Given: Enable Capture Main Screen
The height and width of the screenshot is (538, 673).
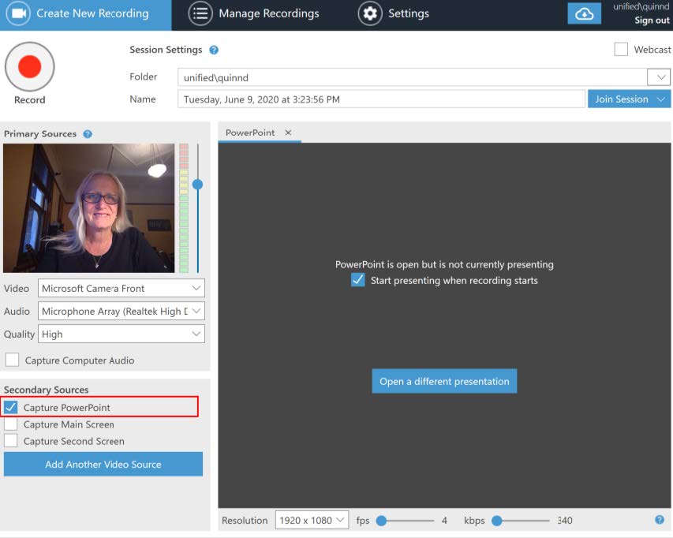Looking at the screenshot, I should (x=11, y=424).
